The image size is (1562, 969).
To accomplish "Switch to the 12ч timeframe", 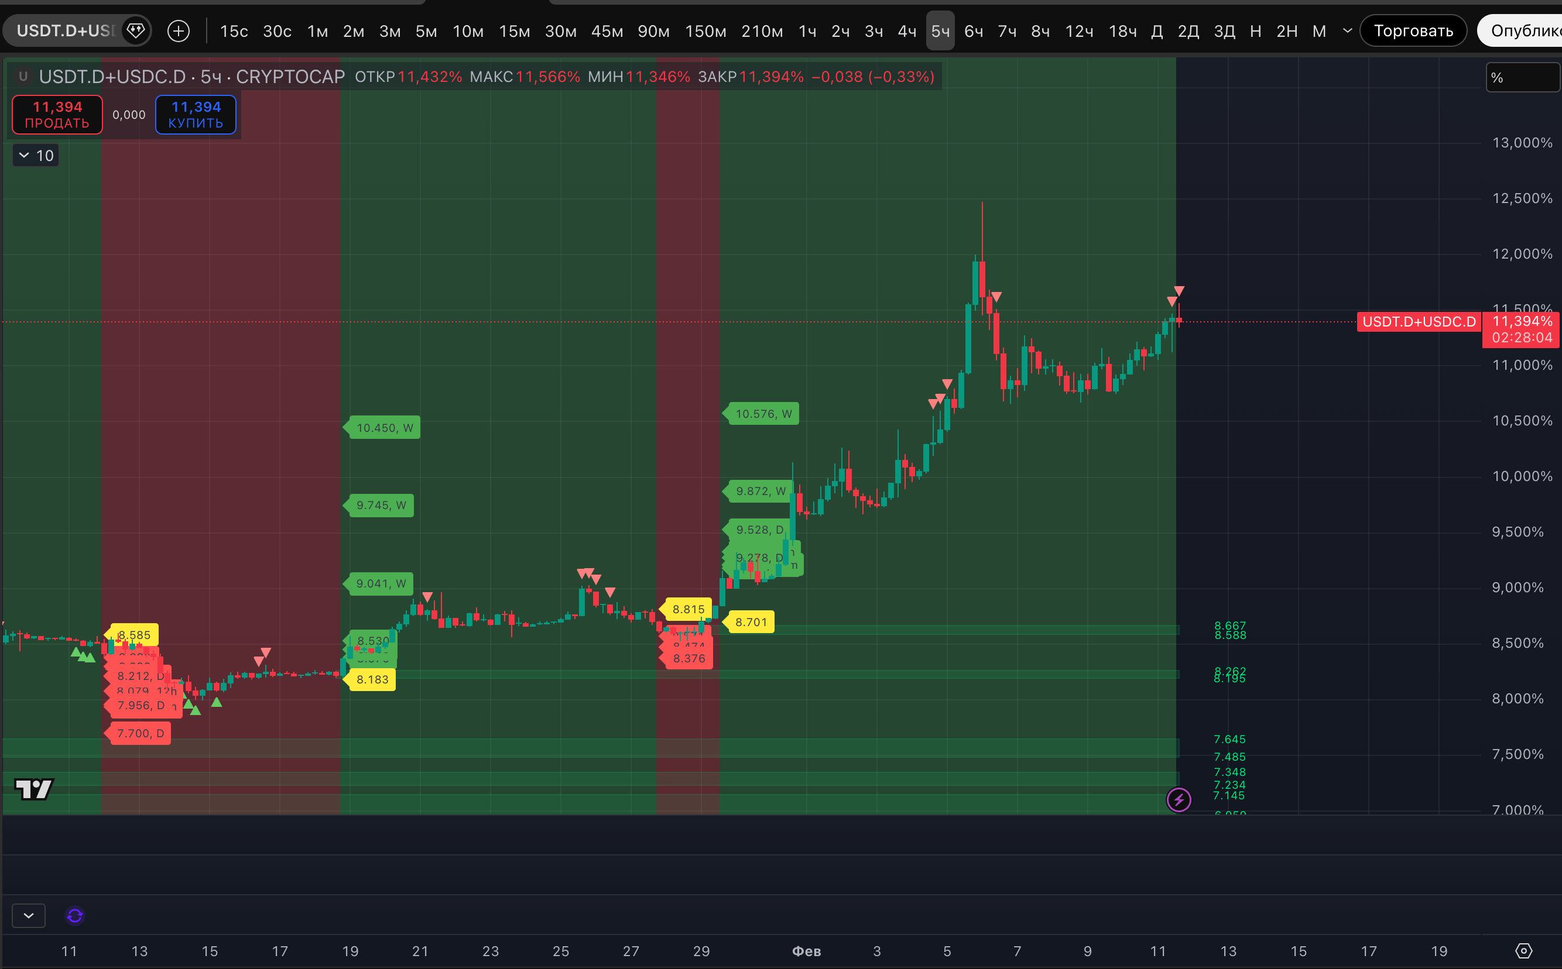I will 1078,31.
